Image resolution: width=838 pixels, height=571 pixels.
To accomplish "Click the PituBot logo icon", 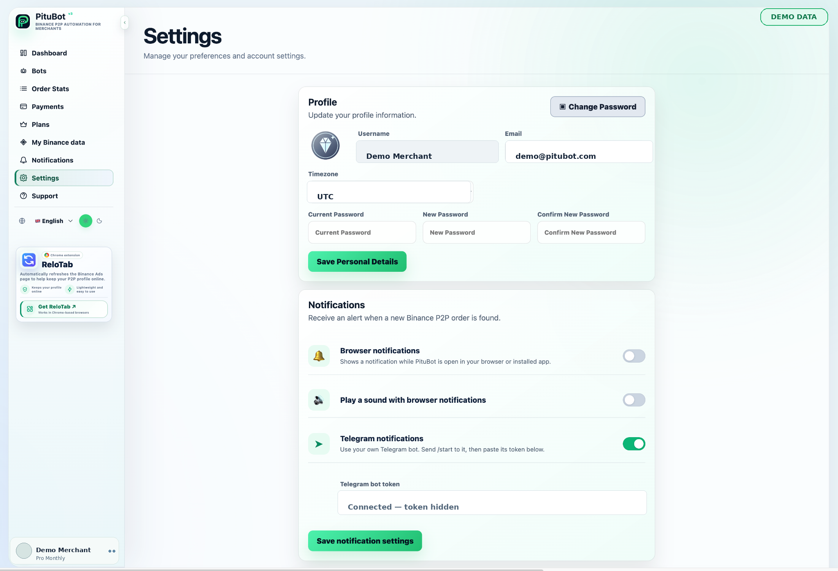I will [23, 21].
